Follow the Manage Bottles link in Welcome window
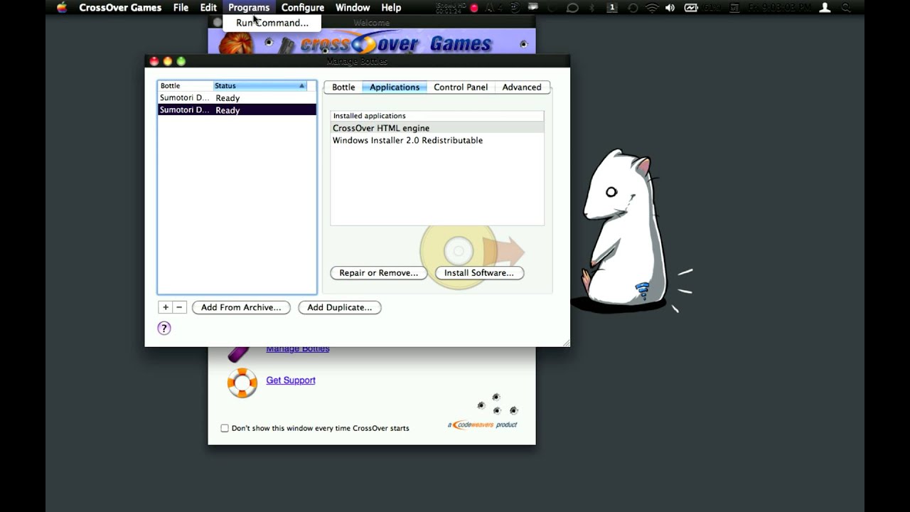The height and width of the screenshot is (512, 910). (x=298, y=349)
